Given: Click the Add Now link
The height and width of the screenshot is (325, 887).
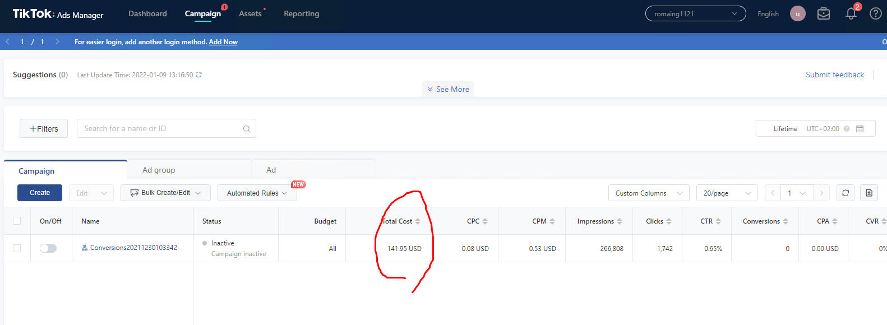Looking at the screenshot, I should (223, 42).
